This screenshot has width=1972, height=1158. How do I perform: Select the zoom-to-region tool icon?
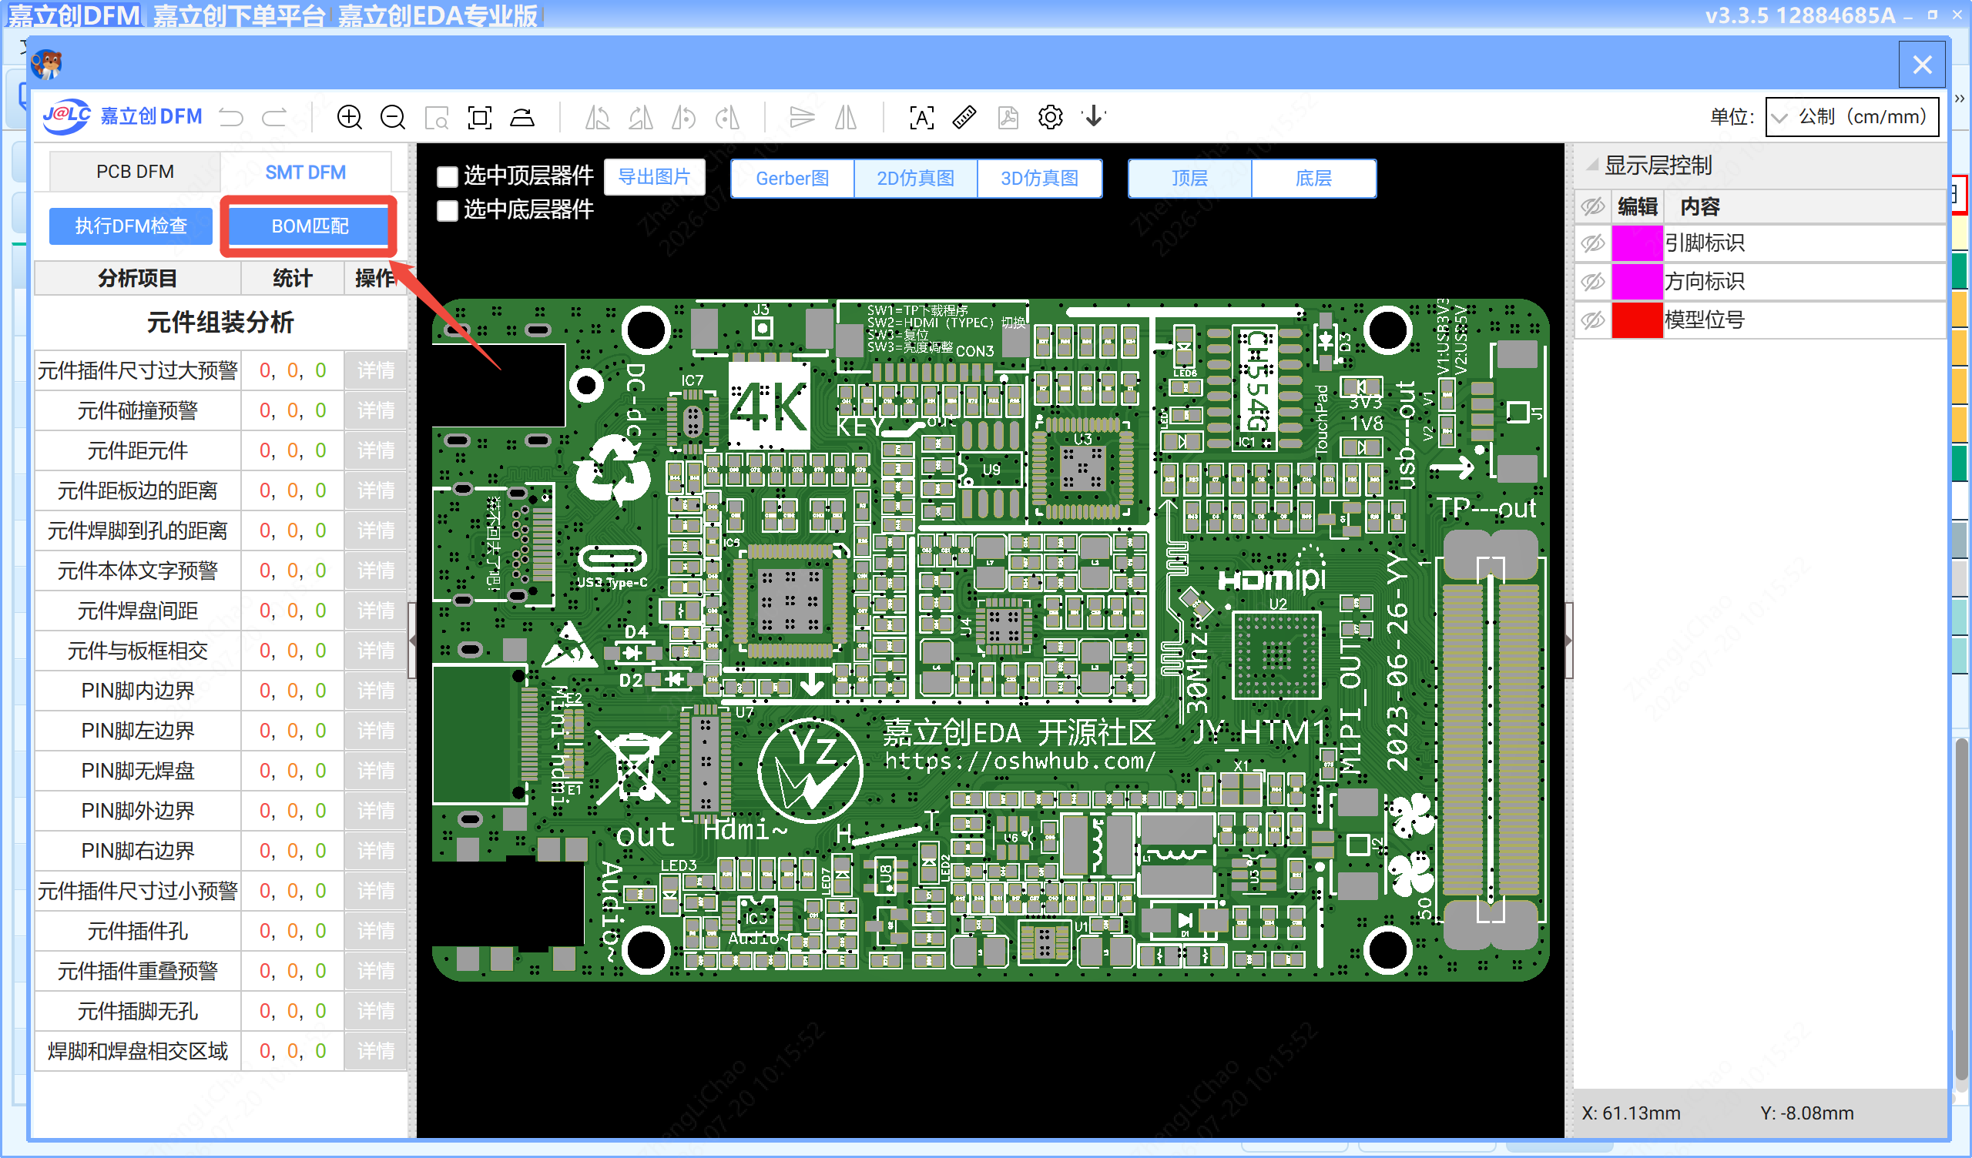coord(437,117)
